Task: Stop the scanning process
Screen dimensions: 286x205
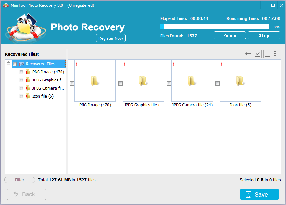Action: (x=264, y=36)
